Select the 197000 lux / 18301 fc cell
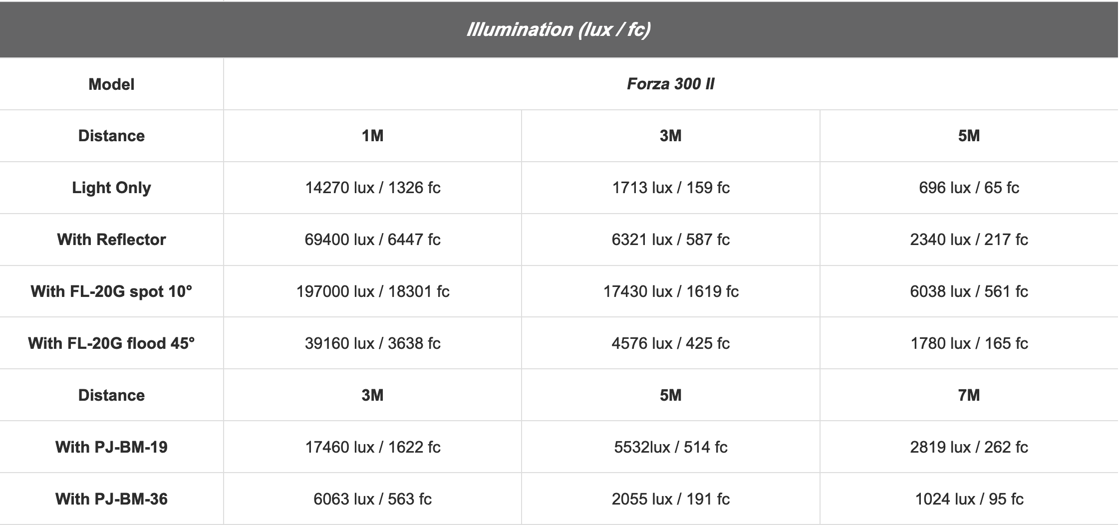The height and width of the screenshot is (525, 1120). click(372, 291)
